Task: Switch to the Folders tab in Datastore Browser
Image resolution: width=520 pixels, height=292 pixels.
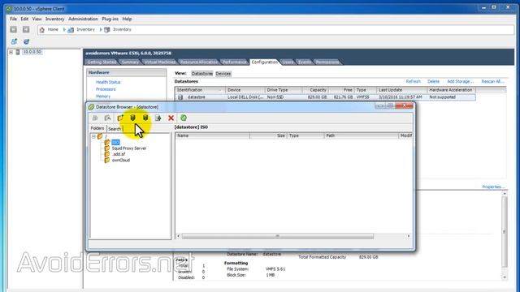Action: pos(97,128)
